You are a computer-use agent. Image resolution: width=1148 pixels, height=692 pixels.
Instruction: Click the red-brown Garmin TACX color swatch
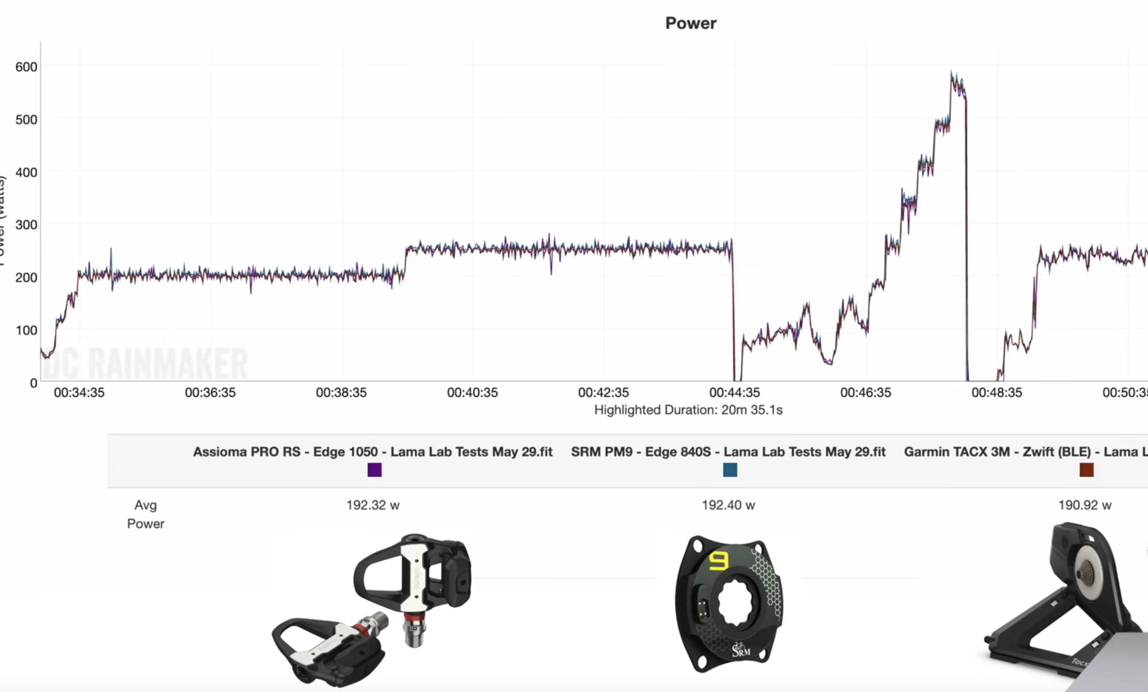coord(1086,469)
